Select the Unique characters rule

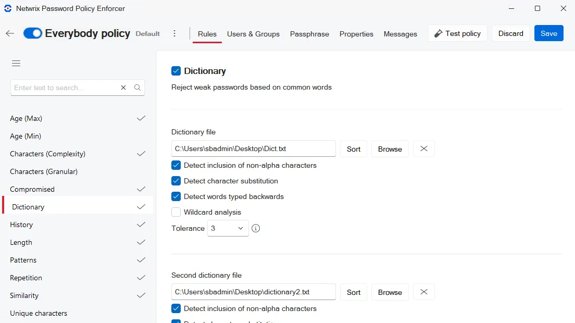(78, 313)
